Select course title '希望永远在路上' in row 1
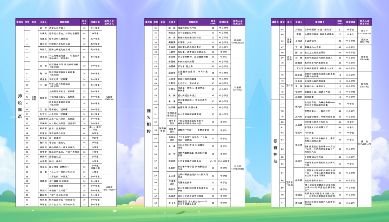389x222 pixels. point(57,28)
